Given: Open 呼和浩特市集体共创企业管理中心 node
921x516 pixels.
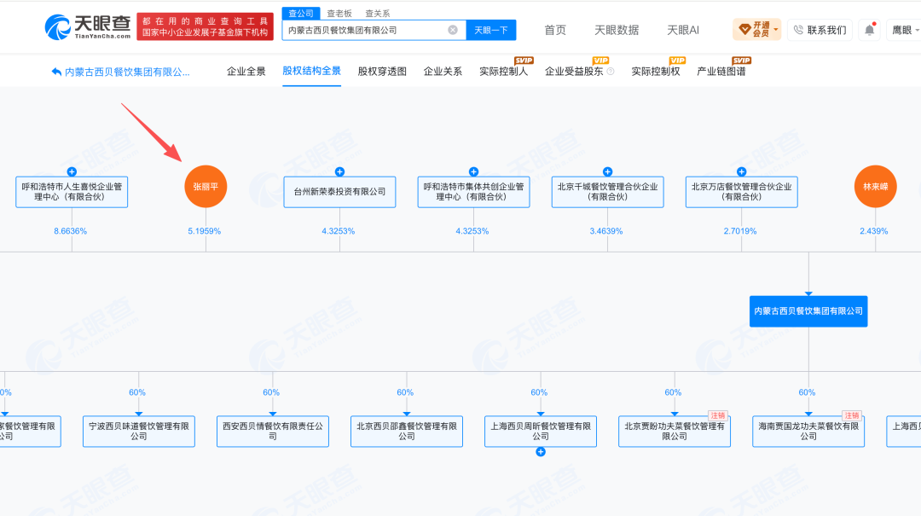Looking at the screenshot, I should point(473,192).
